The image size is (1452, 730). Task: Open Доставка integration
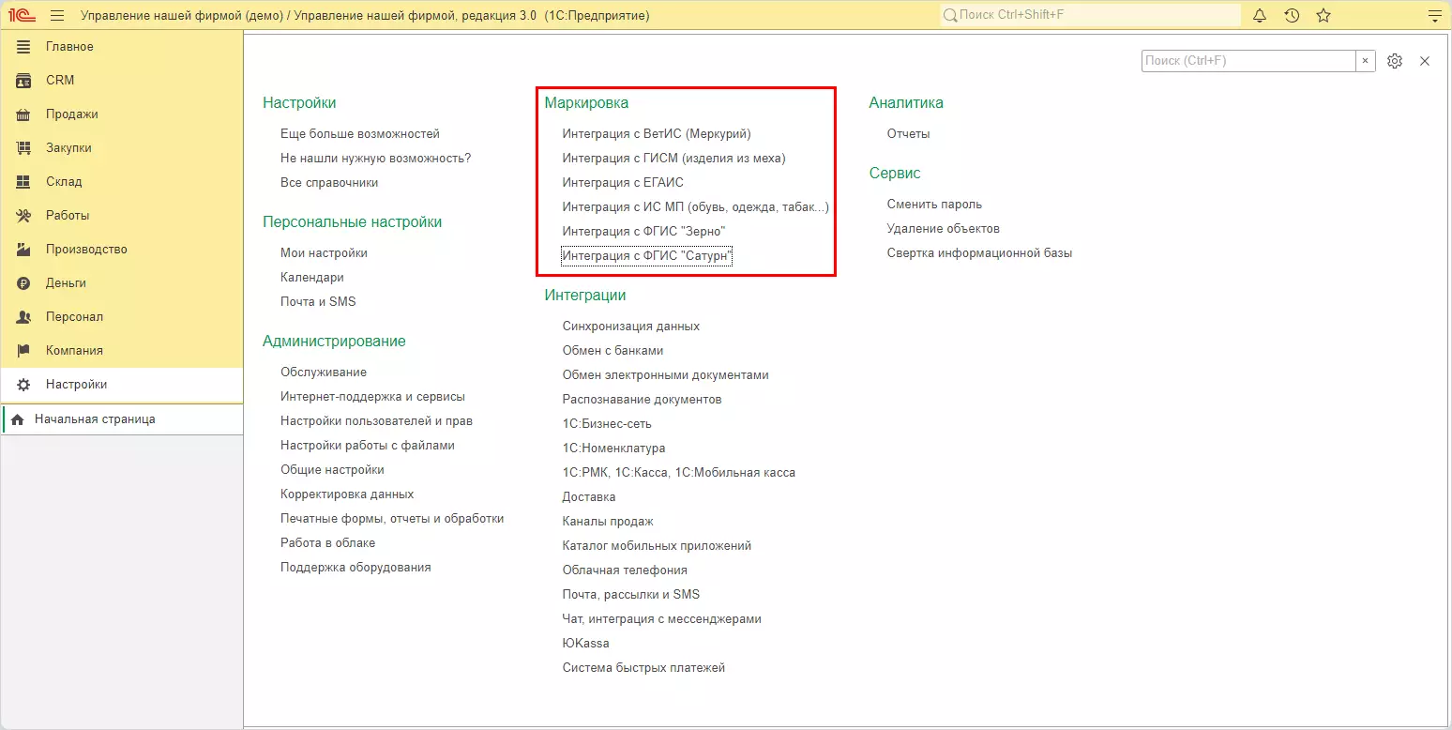point(589,497)
